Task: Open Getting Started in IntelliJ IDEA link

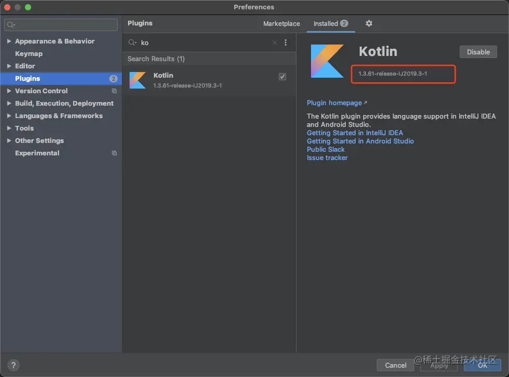Action: [355, 133]
